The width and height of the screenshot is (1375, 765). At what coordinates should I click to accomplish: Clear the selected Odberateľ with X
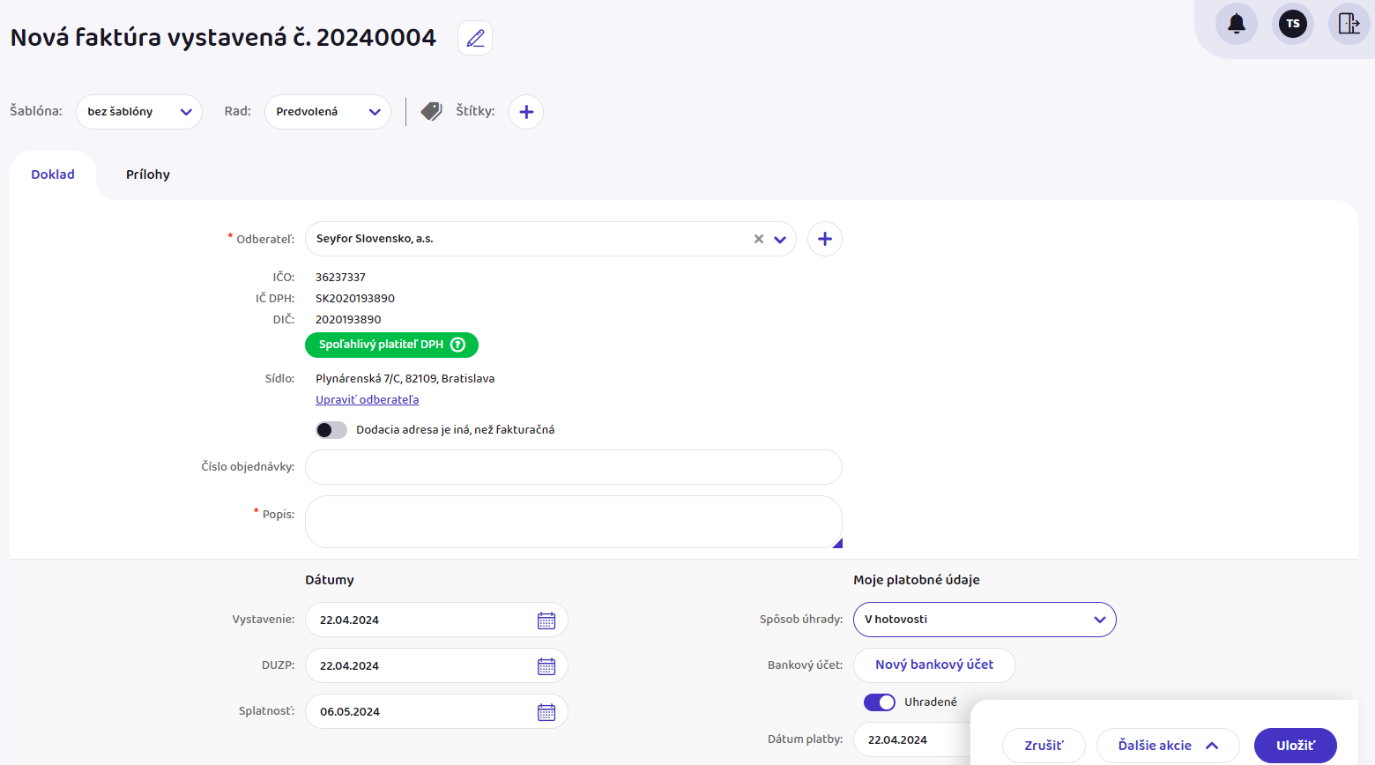click(758, 239)
